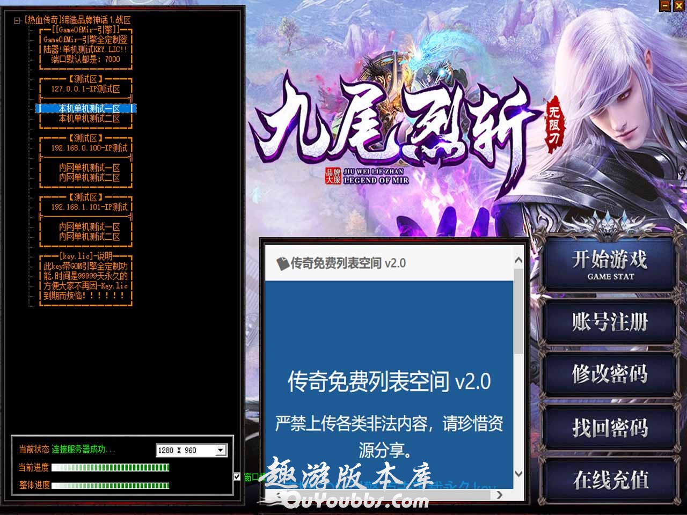687x515 pixels.
Task: Click the 127.0.0.1-IP测试区 row
Action: [86, 89]
